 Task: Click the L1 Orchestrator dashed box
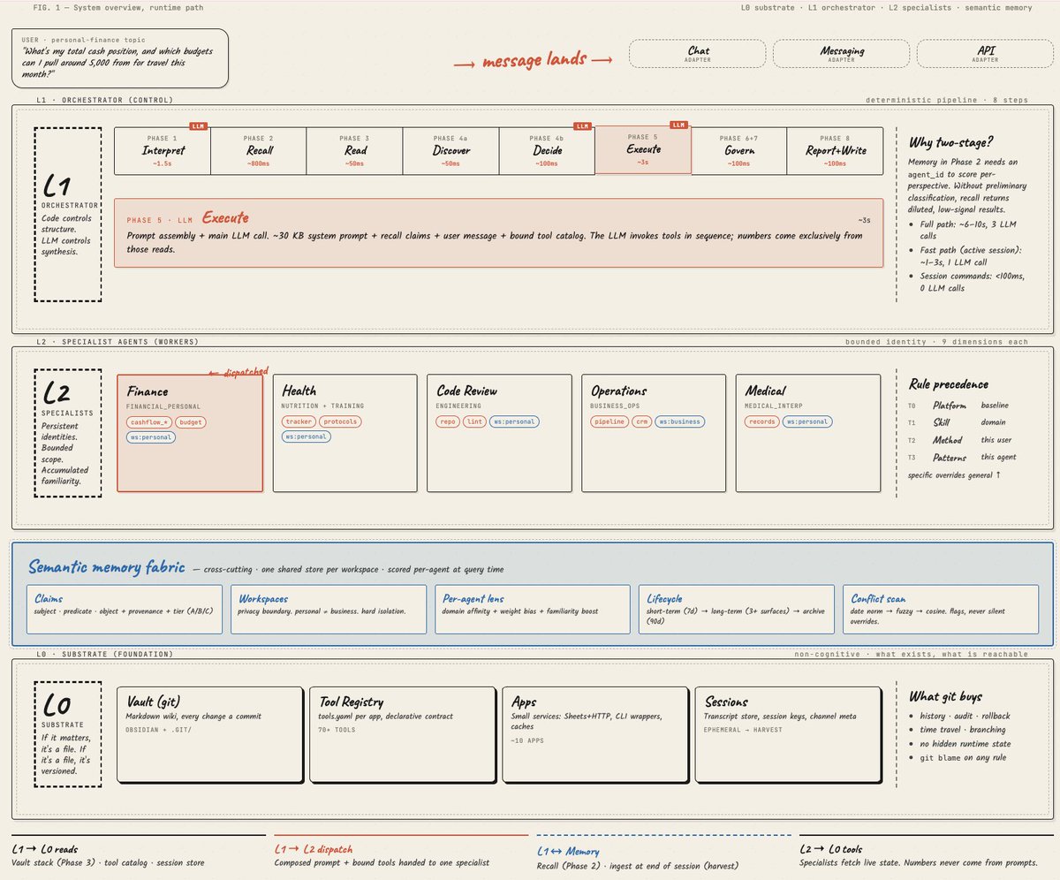click(67, 215)
